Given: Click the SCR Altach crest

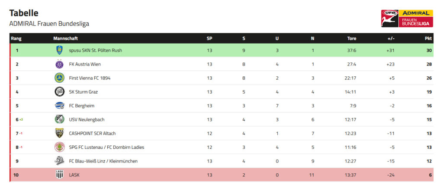Looking at the screenshot, I should [59, 133].
